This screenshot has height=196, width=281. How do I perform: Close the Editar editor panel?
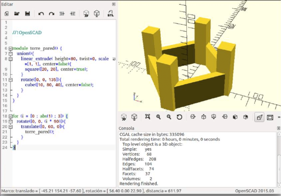(114, 4)
